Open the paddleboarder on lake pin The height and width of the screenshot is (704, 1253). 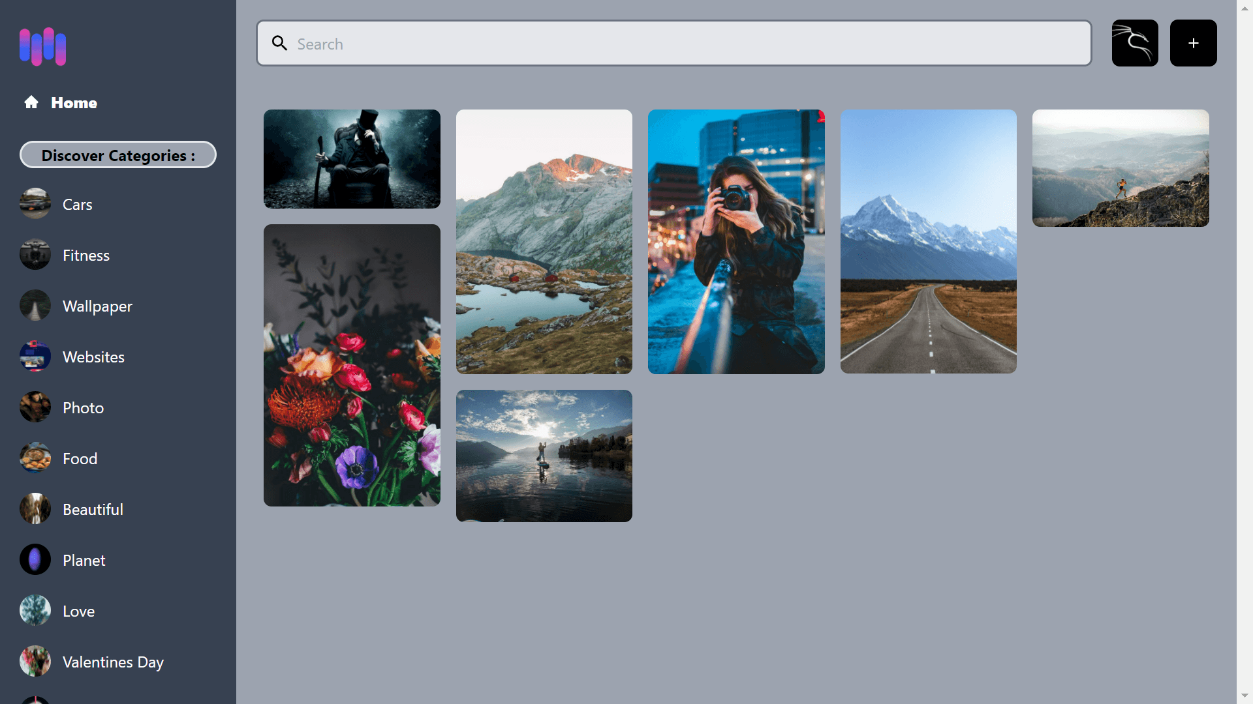(544, 456)
